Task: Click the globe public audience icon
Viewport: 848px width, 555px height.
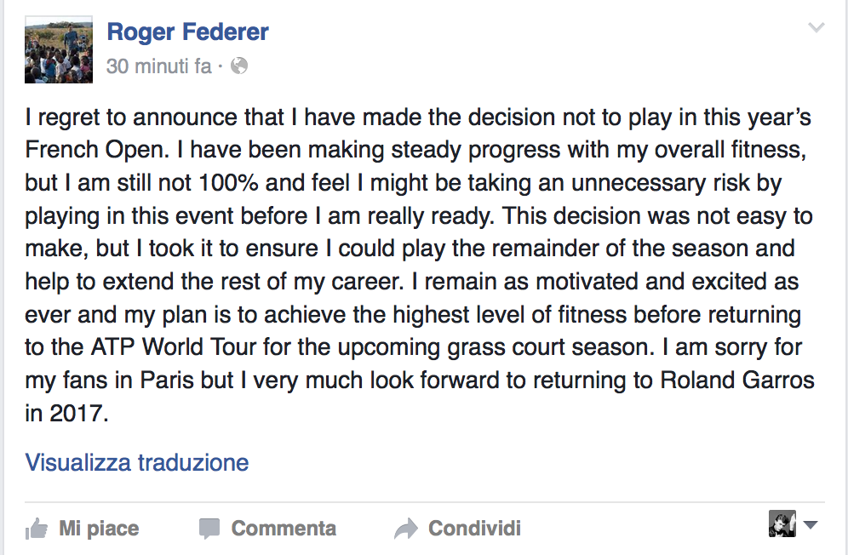Action: pos(239,66)
